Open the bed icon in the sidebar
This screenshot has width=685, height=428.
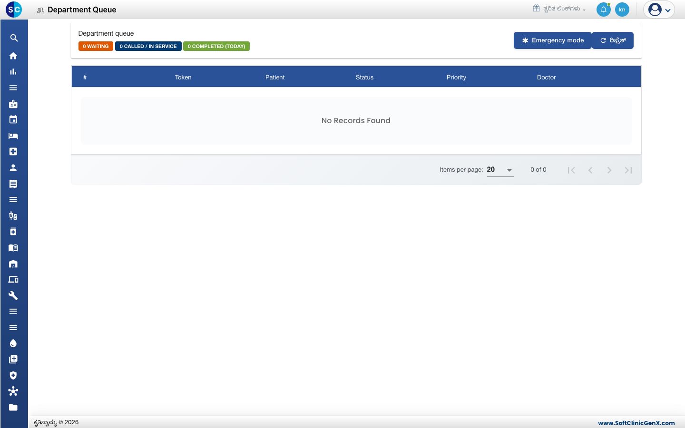click(13, 136)
